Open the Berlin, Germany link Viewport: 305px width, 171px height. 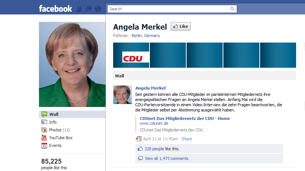[146, 36]
